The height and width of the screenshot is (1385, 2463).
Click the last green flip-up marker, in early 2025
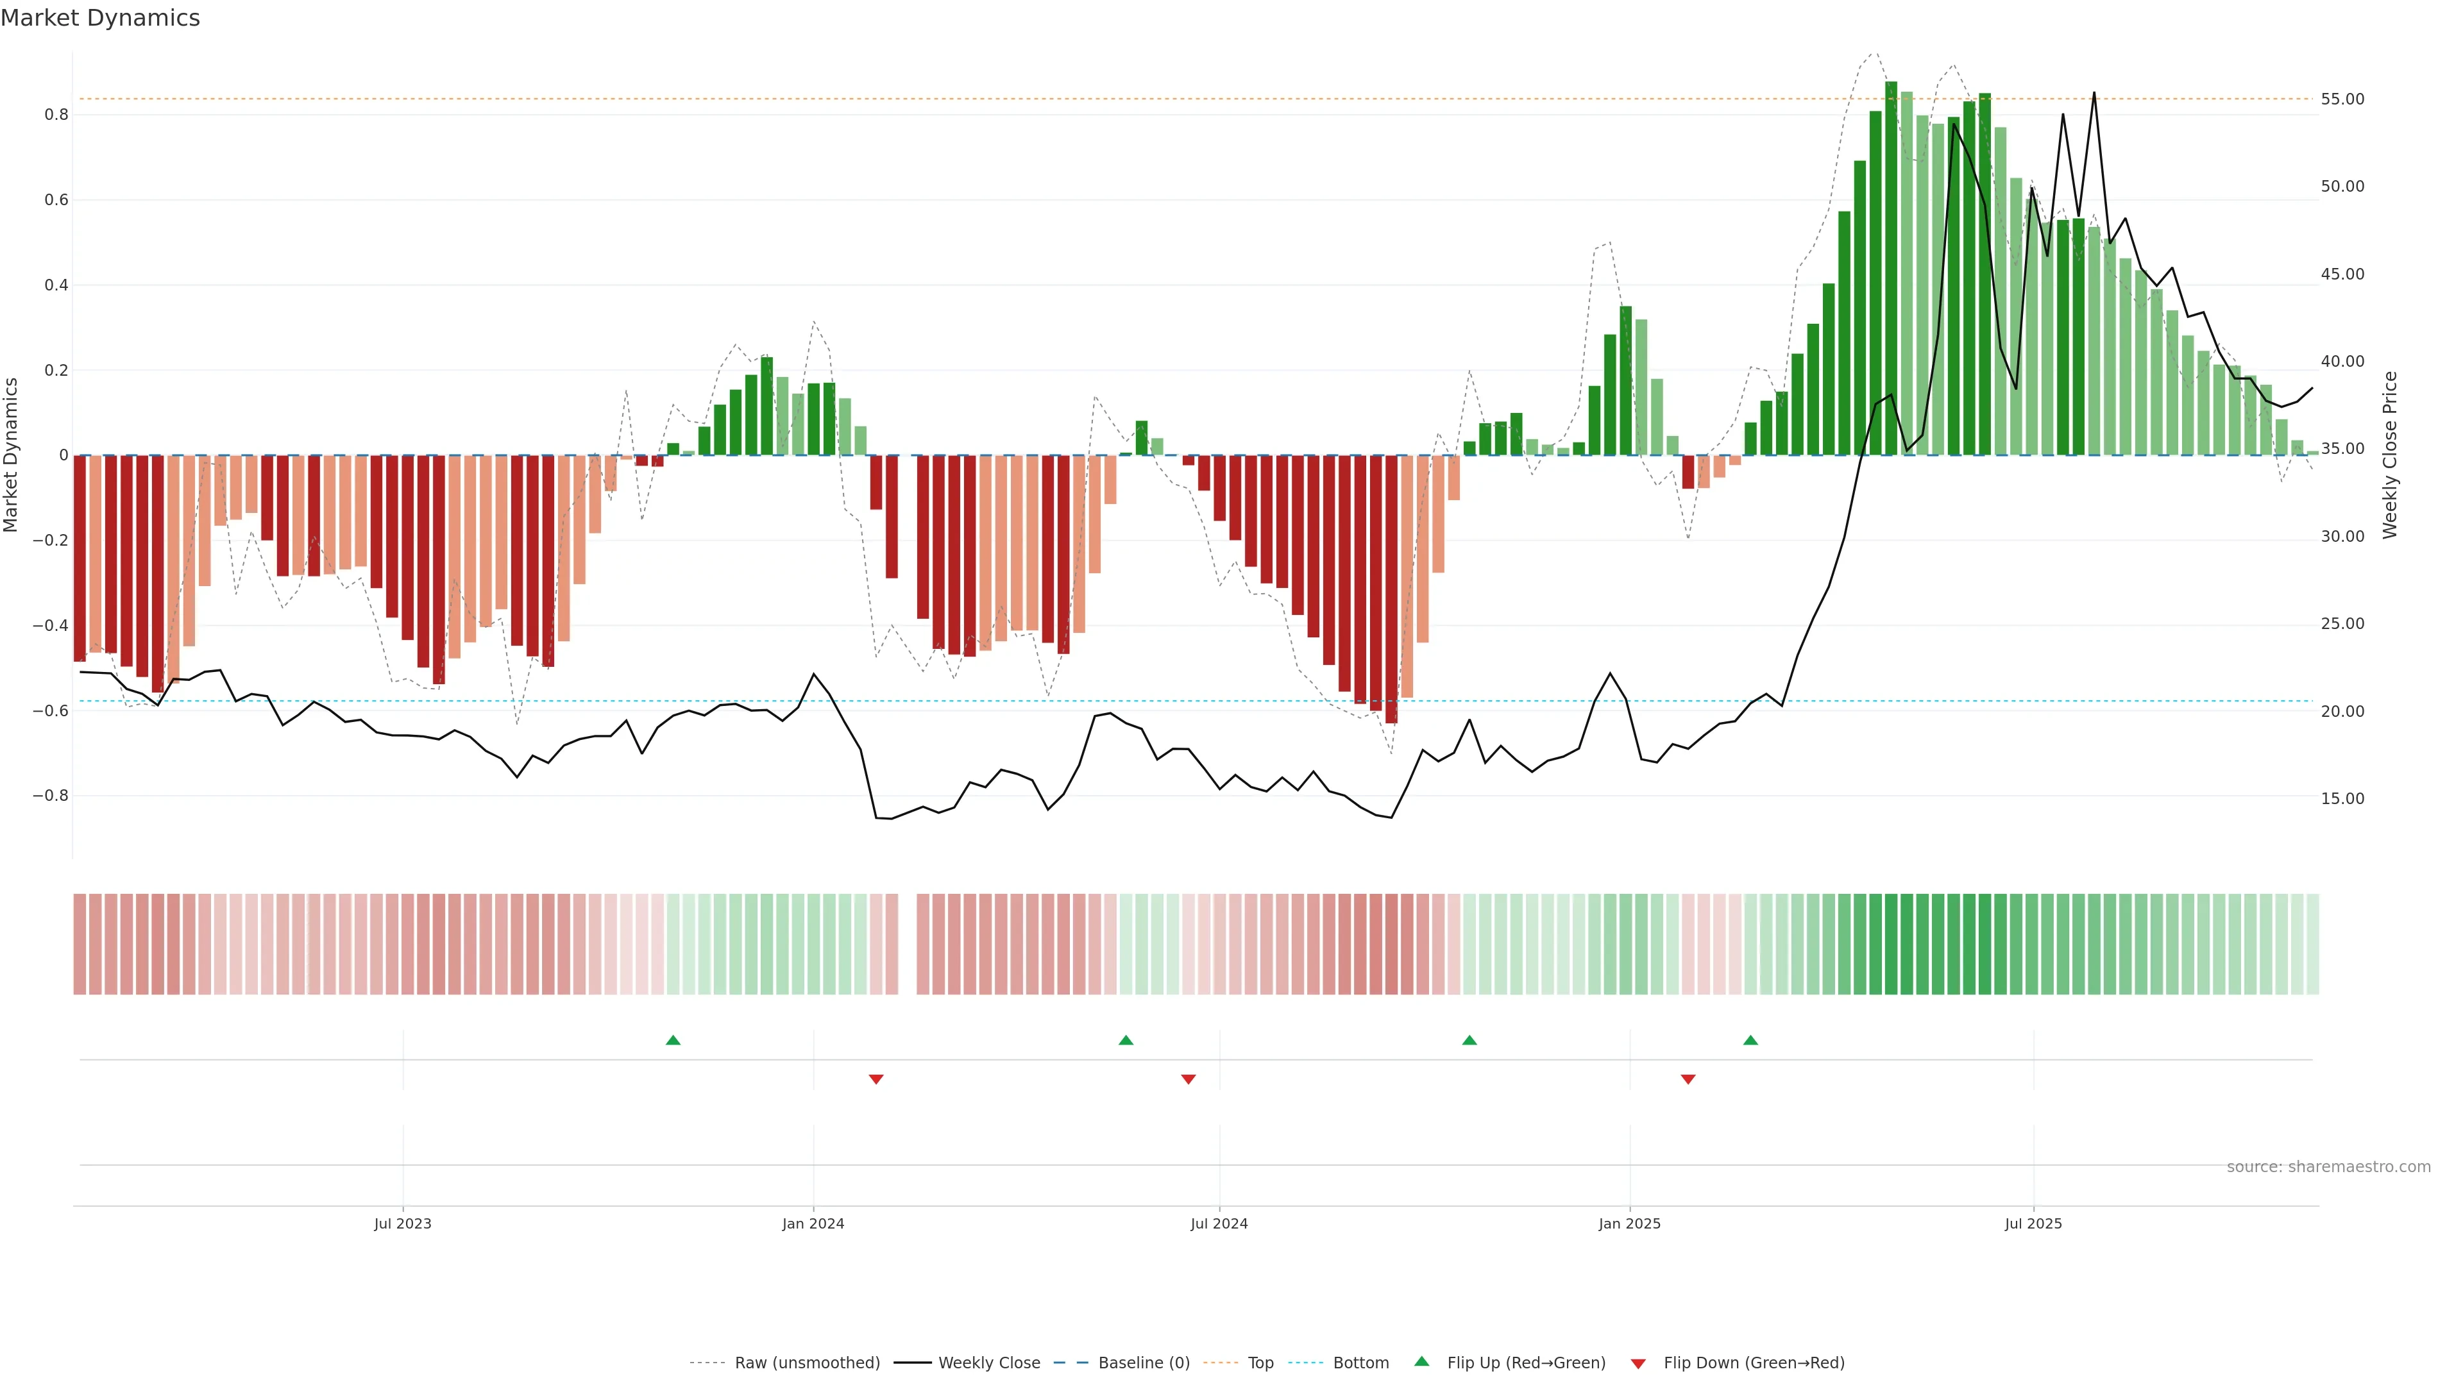[x=1750, y=1040]
